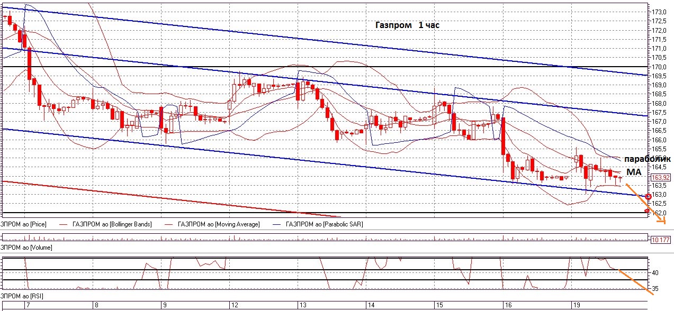Select date 8 on the time axis
674x311 pixels.
(96, 306)
